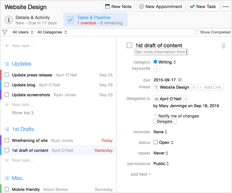232x193 pixels.
Task: Click the Sep 25 due date
Action: coord(106,75)
